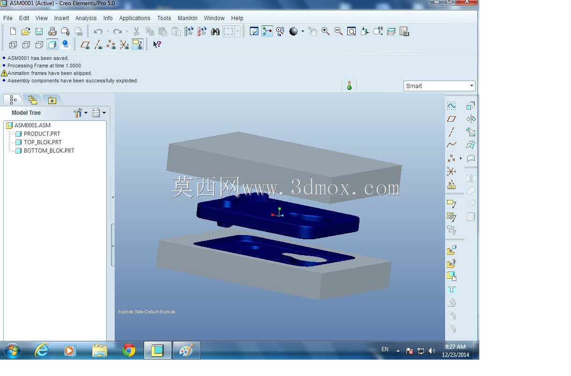Open the Applications menu
This screenshot has height=376, width=571.
click(x=135, y=18)
